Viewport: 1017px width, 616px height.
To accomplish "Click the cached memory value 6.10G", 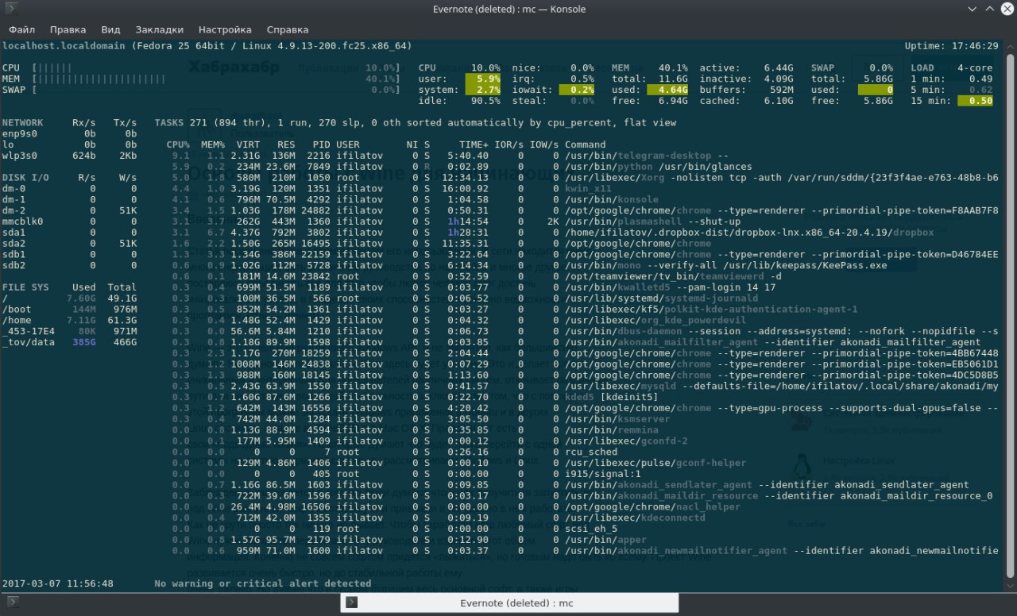I will pos(779,102).
